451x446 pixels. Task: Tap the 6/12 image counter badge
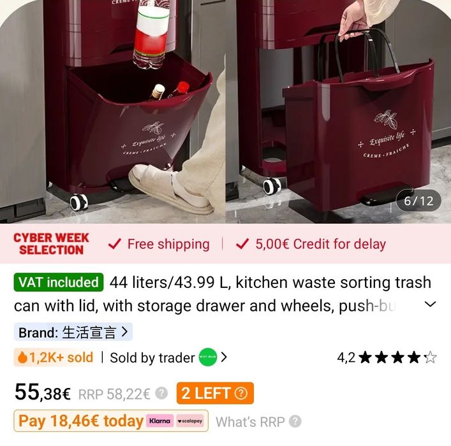click(418, 201)
